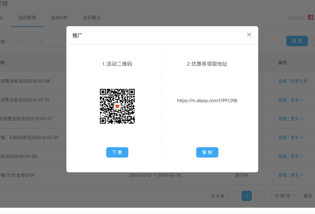
Task: Go to next page with right arrow
Action: pyautogui.click(x=260, y=196)
